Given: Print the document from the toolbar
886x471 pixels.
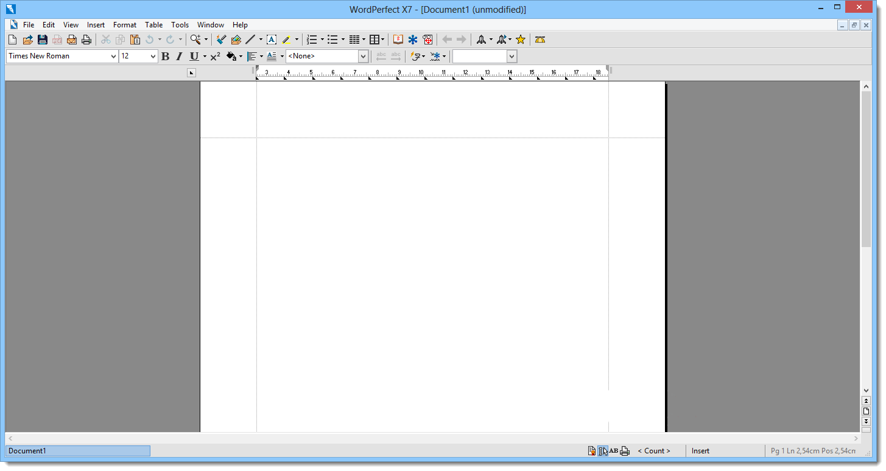Looking at the screenshot, I should pos(86,40).
